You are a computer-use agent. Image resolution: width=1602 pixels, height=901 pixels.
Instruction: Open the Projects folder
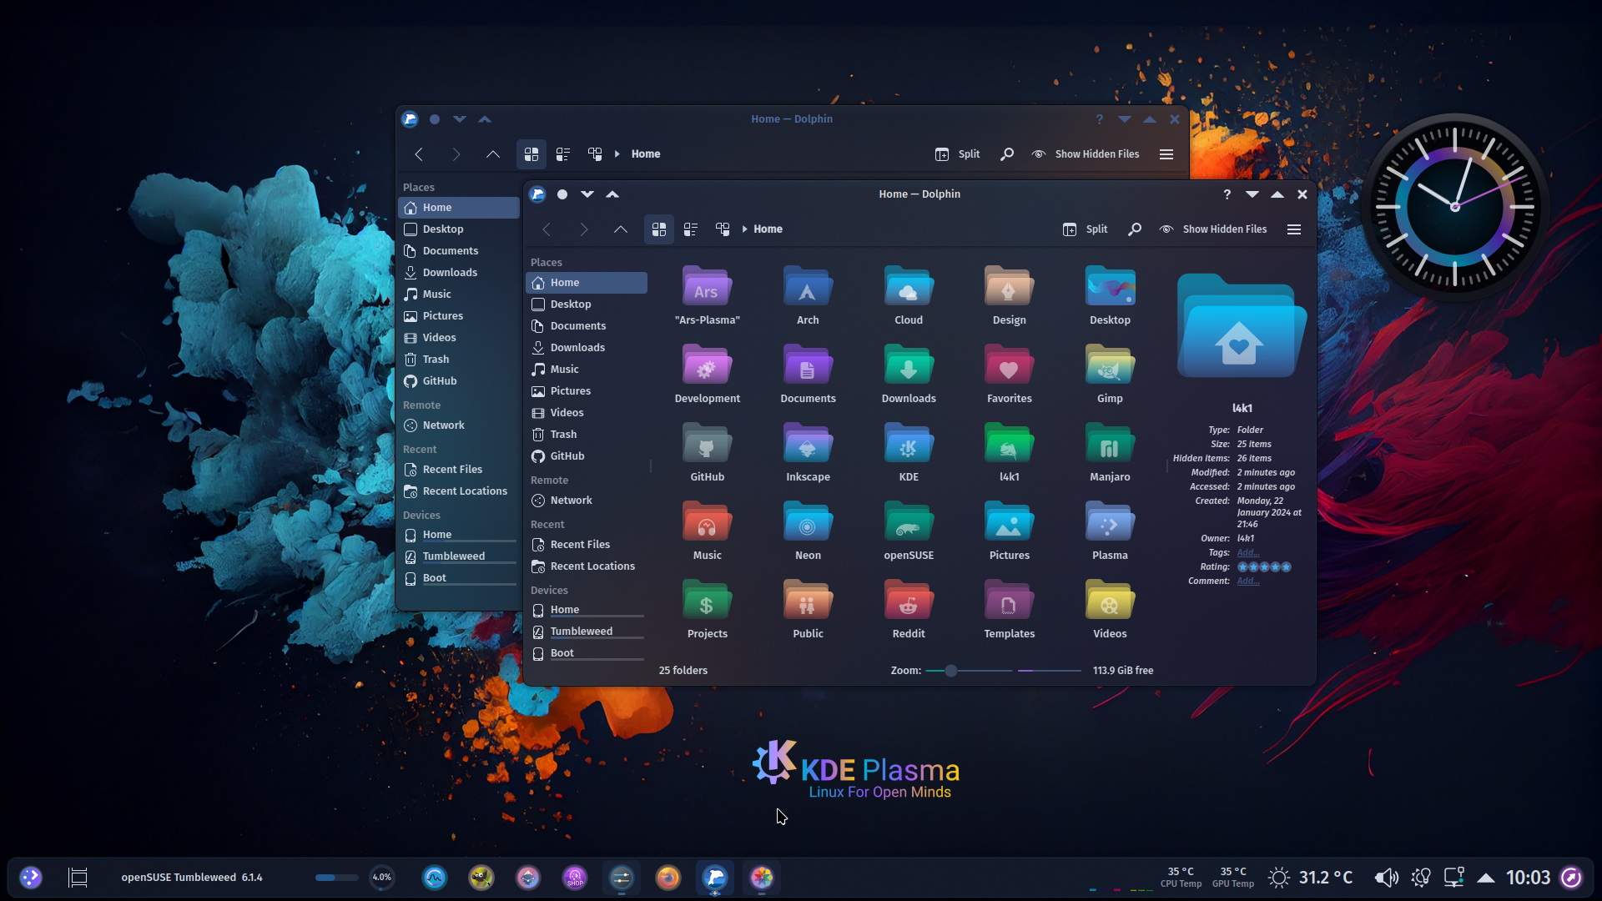tap(707, 609)
